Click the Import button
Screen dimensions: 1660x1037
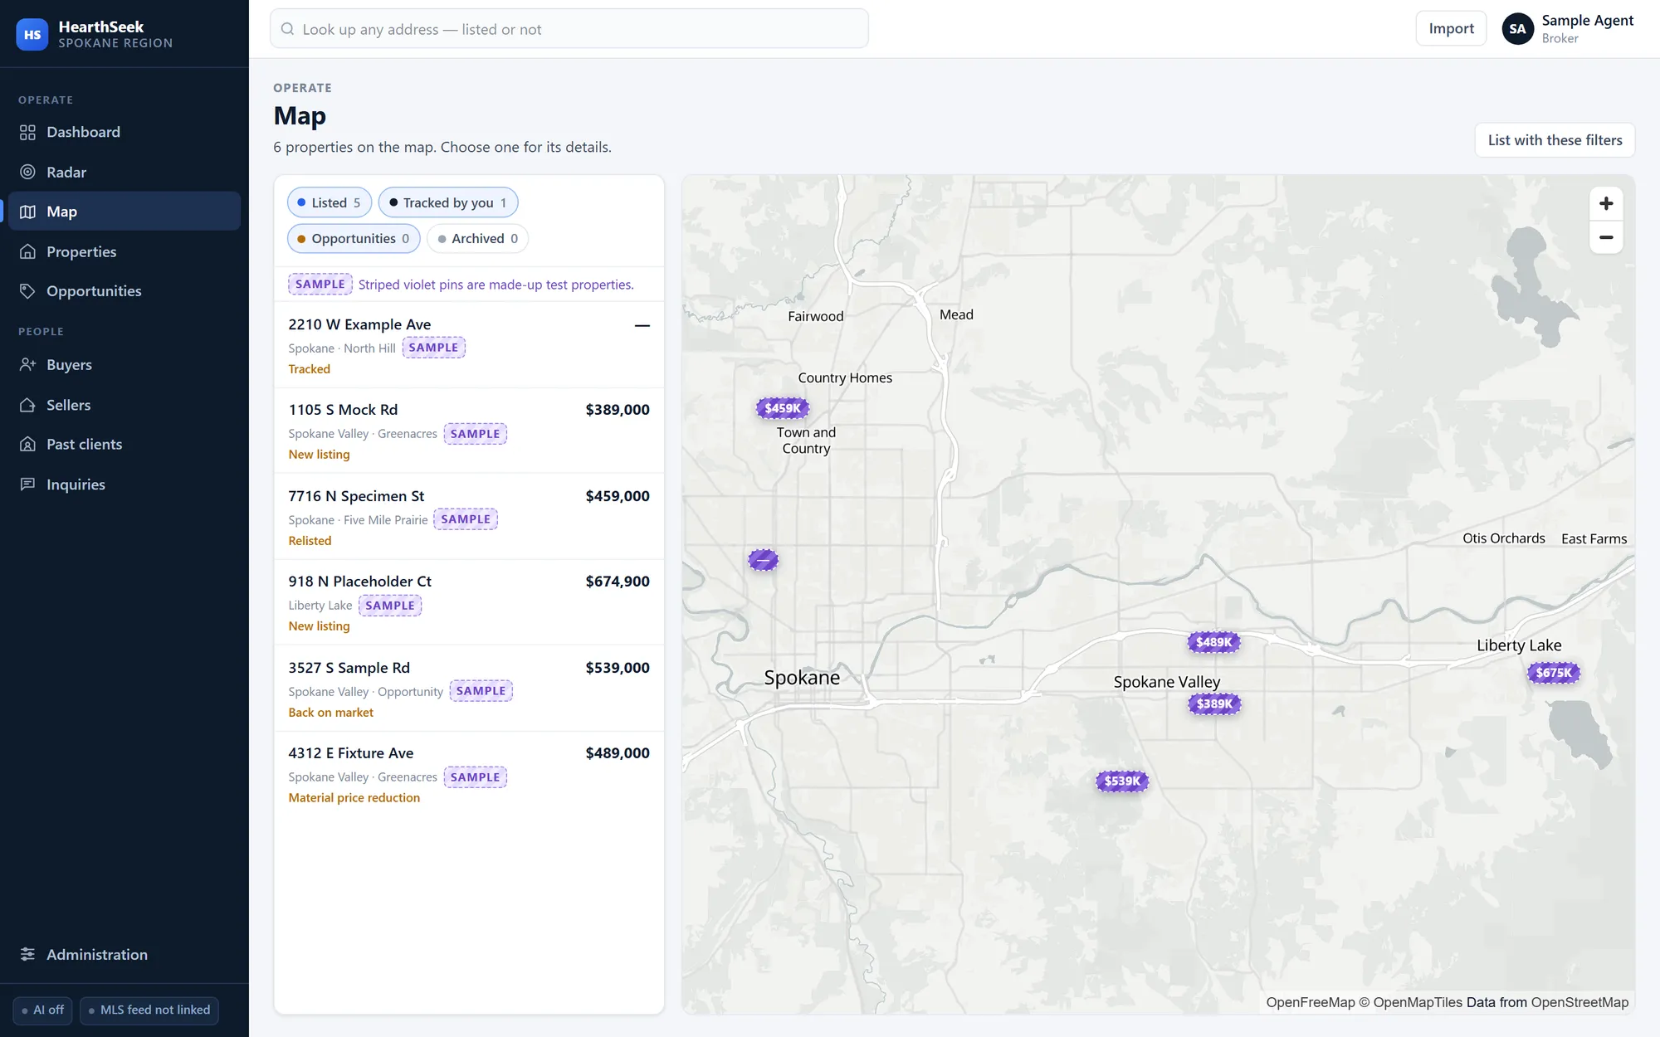1451,29
